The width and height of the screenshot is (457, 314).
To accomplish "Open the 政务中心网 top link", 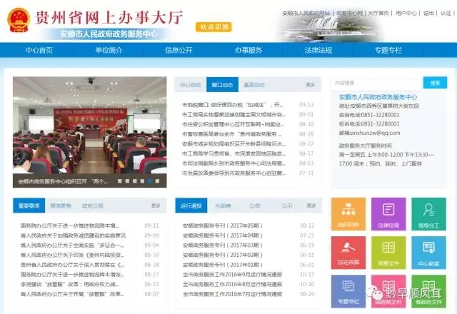I will click(349, 13).
